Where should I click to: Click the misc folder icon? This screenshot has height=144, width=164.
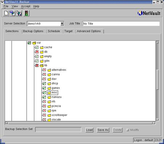[x=49, y=93]
